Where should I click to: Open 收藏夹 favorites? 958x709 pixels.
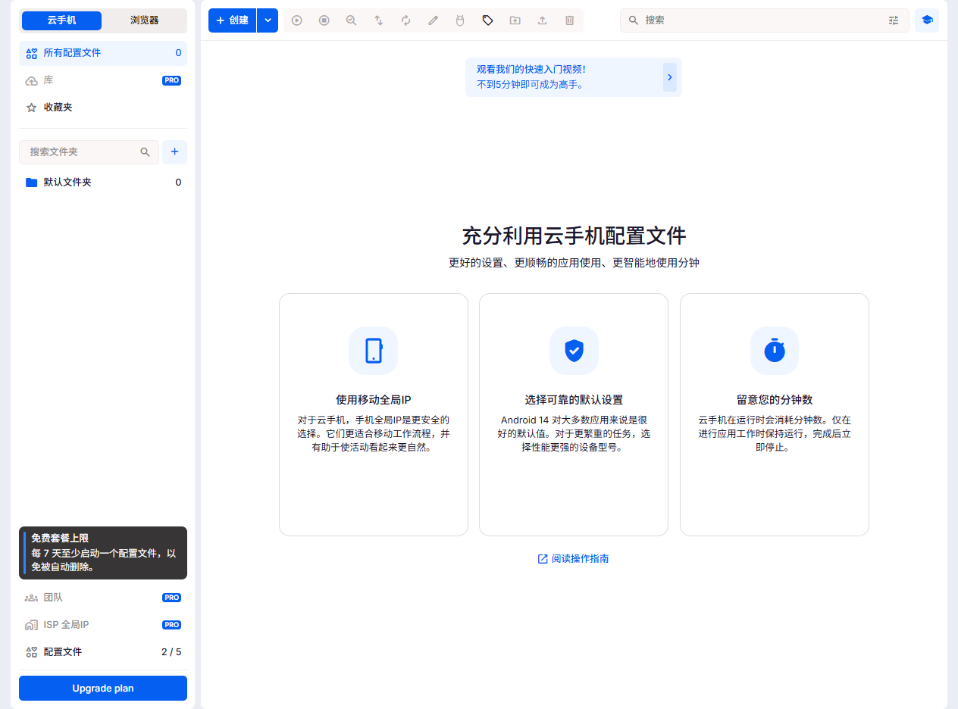pyautogui.click(x=103, y=108)
